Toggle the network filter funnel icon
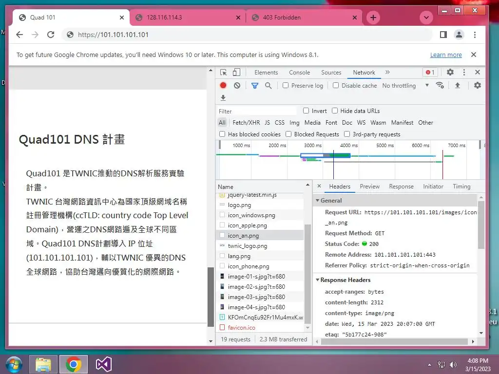This screenshot has width=499, height=374. pos(254,86)
